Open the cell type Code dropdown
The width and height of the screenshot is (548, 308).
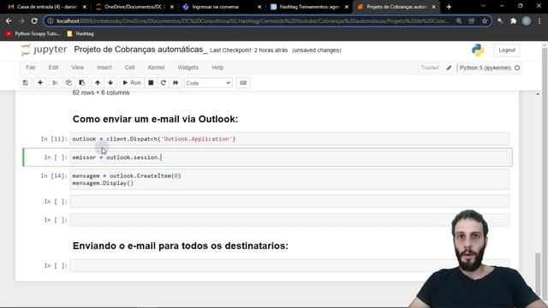point(208,83)
